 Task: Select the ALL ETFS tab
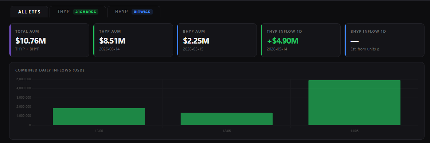pyautogui.click(x=30, y=12)
